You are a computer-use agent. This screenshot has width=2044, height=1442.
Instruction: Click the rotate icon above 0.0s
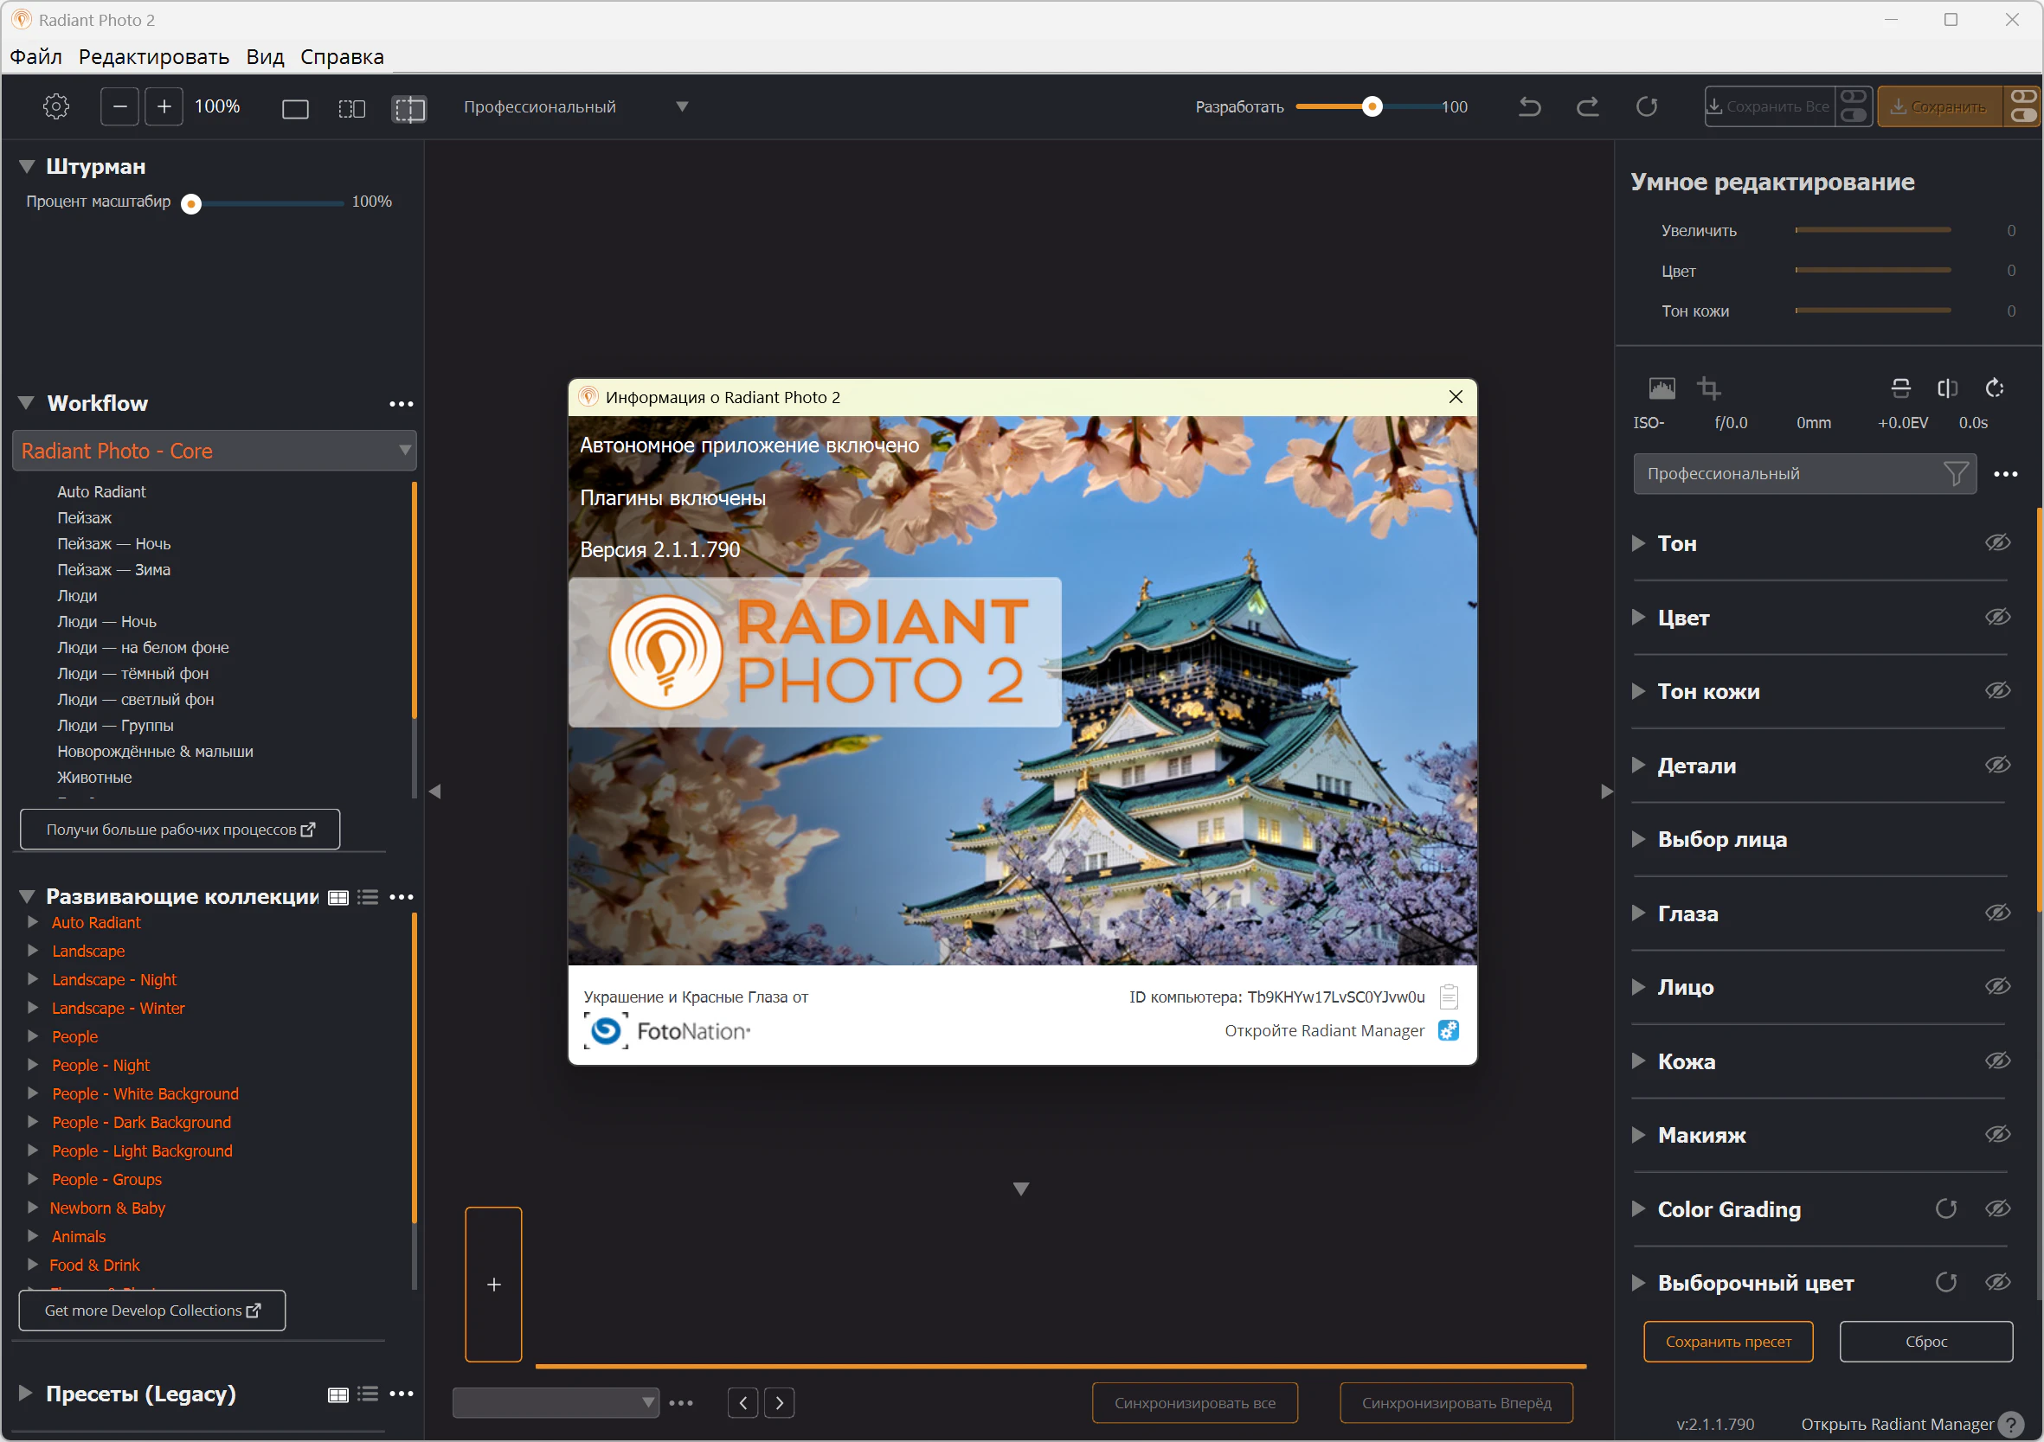point(1994,388)
